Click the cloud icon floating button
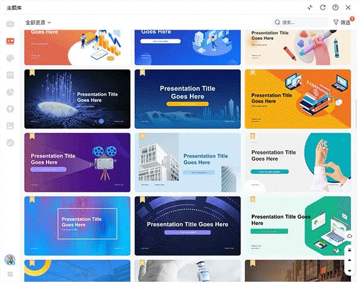This screenshot has height=282, width=357. 349,236
